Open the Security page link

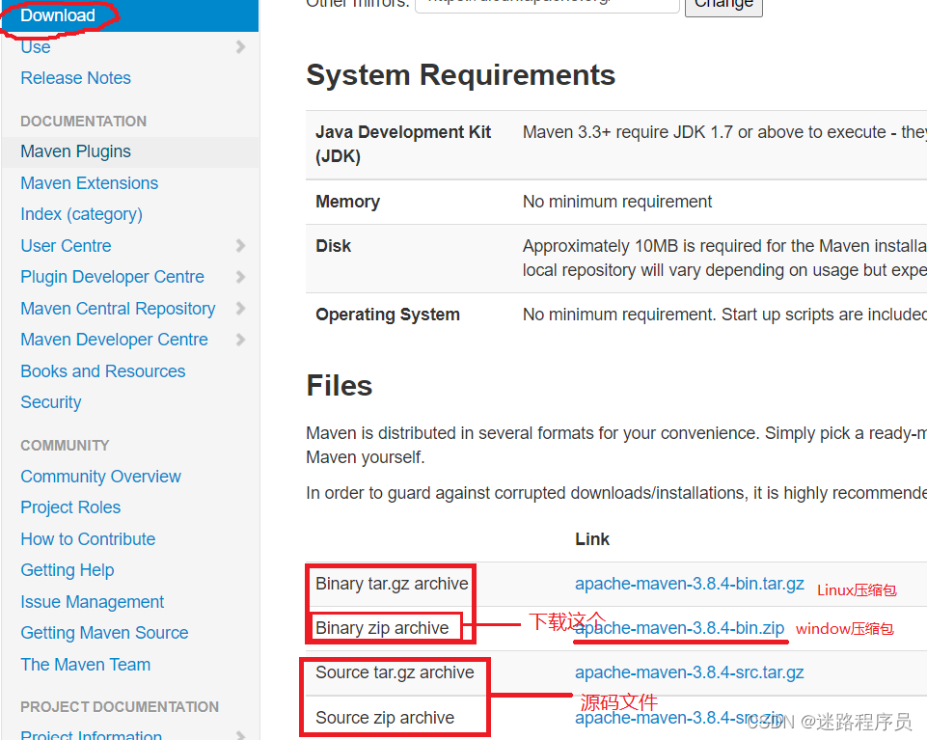click(51, 402)
